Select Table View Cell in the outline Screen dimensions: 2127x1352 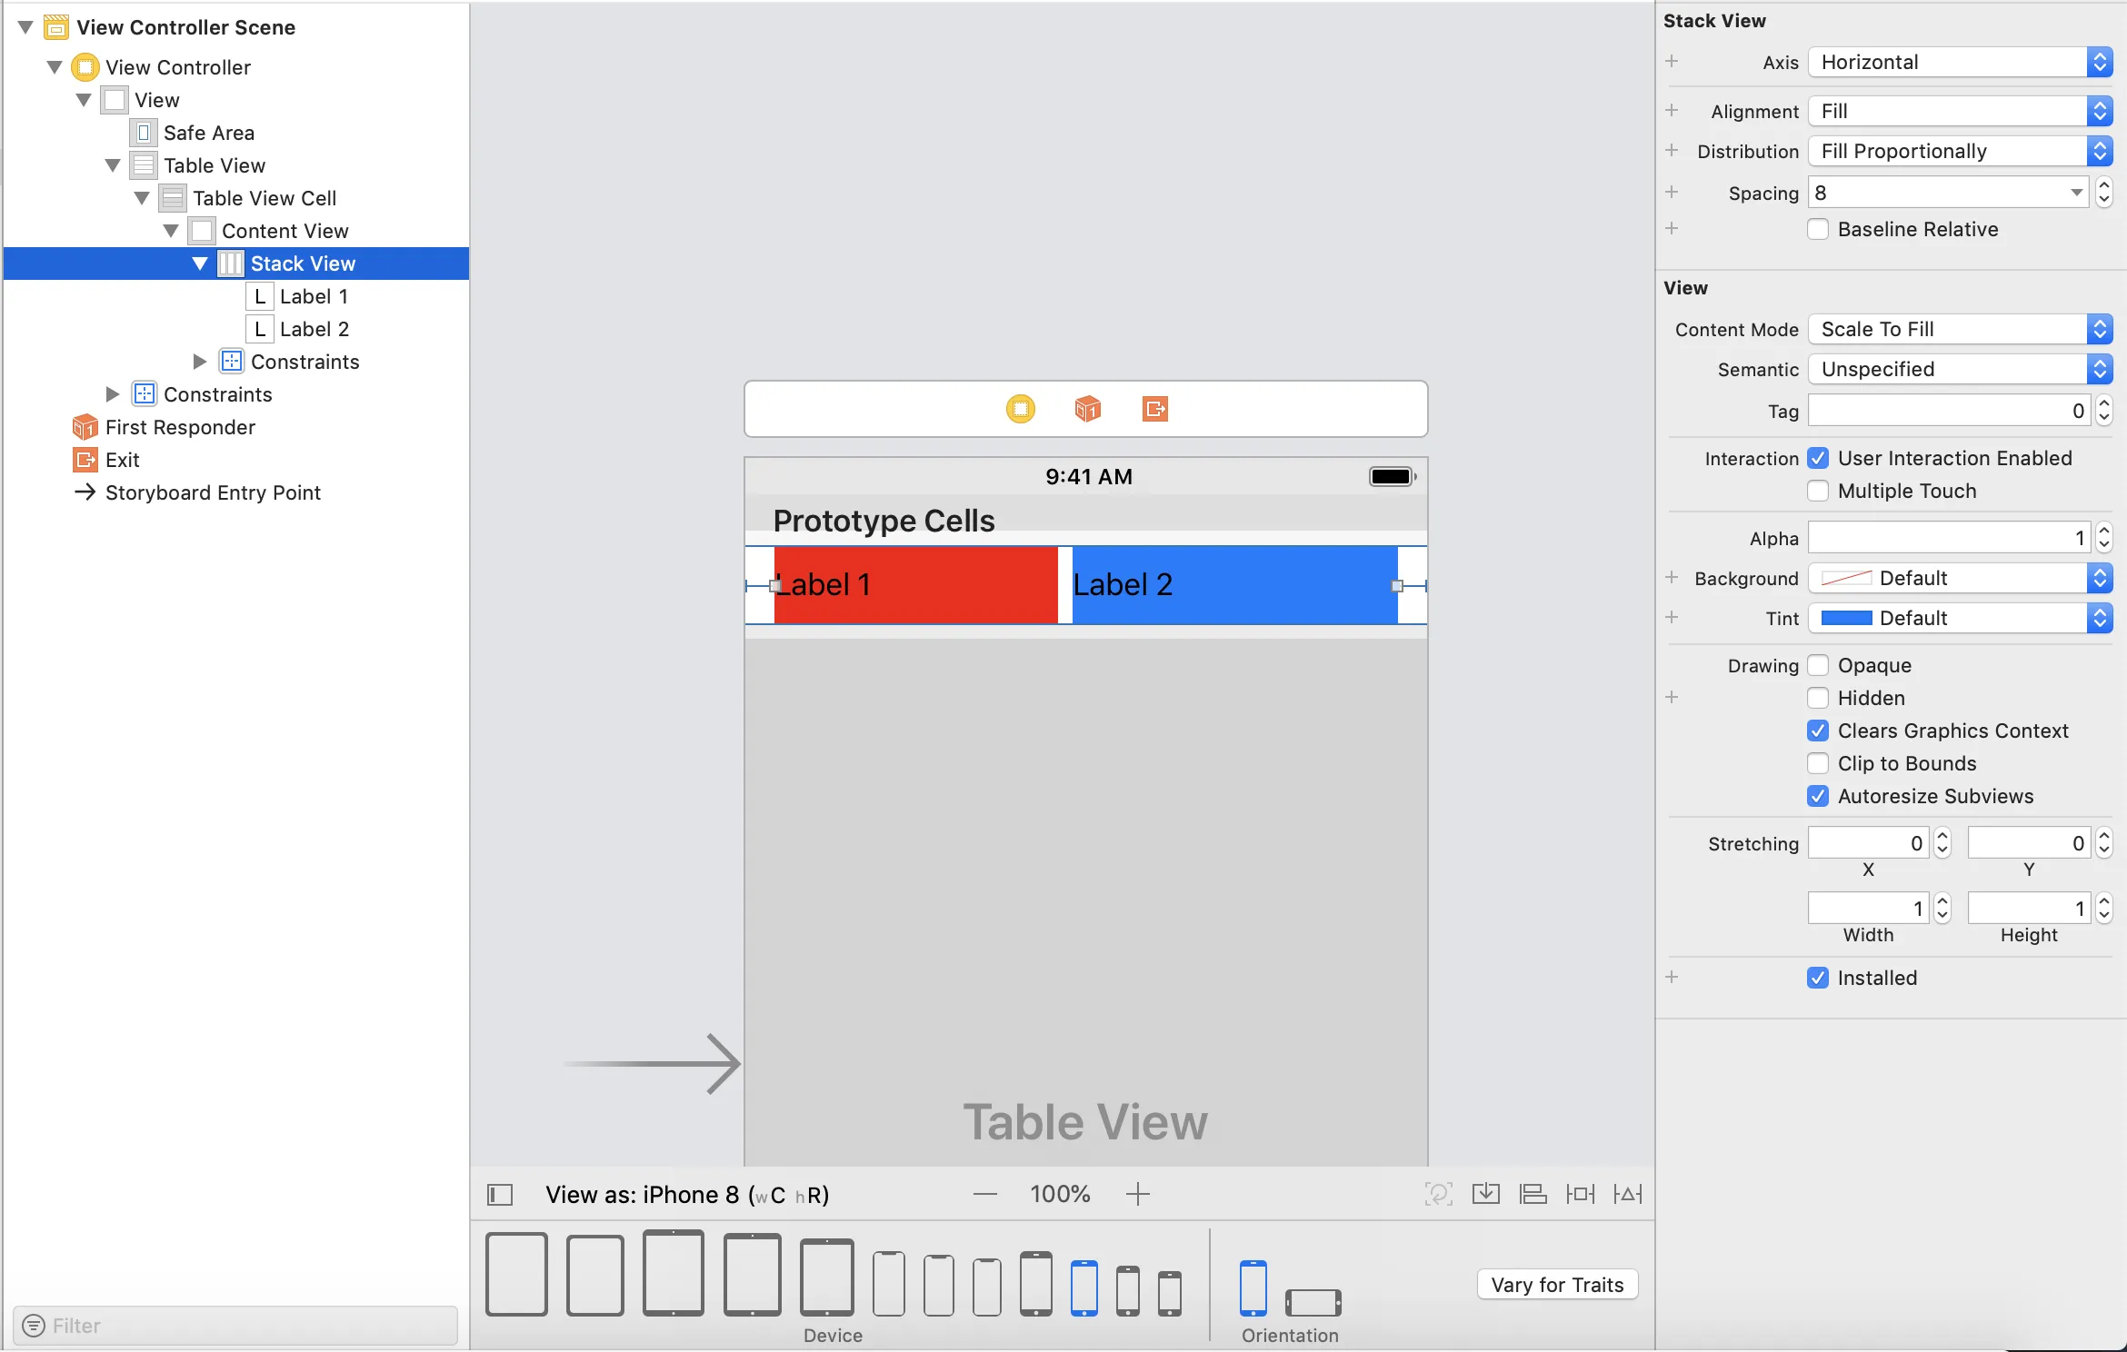(x=264, y=198)
